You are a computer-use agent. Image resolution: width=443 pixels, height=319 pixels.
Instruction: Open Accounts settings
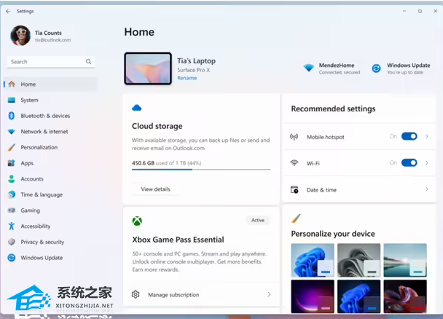point(51,178)
